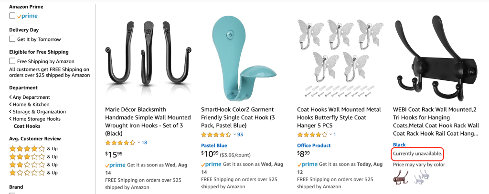Image resolution: width=489 pixels, height=194 pixels.
Task: Tick Free Shipping by Amazon checkbox
Action: point(12,61)
